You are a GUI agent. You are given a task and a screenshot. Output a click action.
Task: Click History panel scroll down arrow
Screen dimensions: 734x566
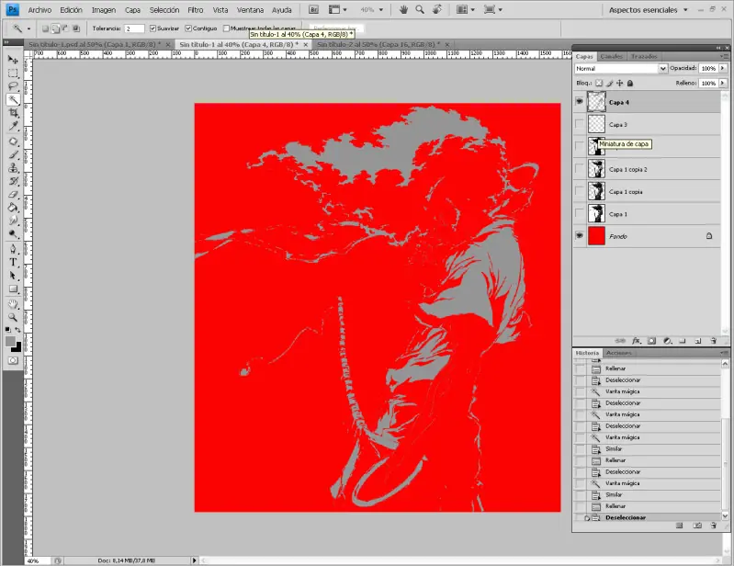(x=725, y=515)
